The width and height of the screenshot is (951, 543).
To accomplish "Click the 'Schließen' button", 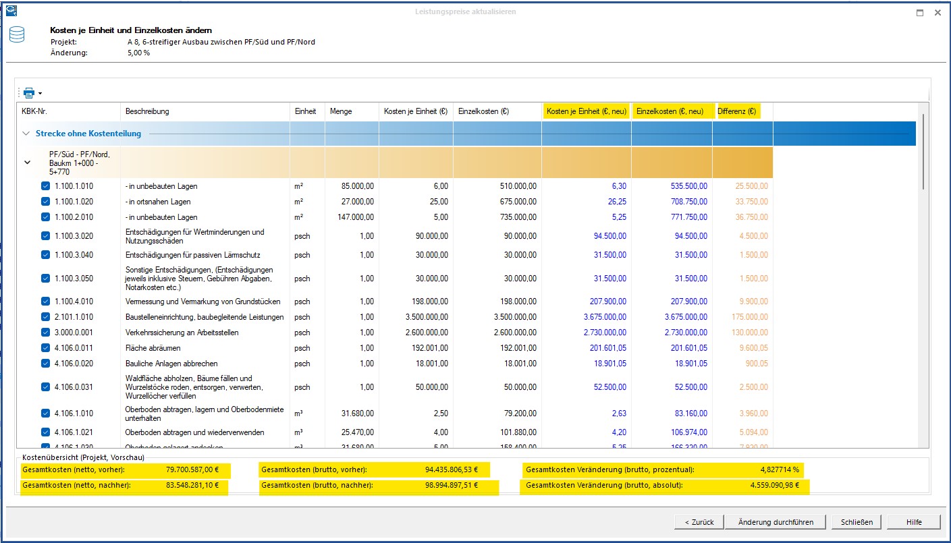I will [857, 522].
